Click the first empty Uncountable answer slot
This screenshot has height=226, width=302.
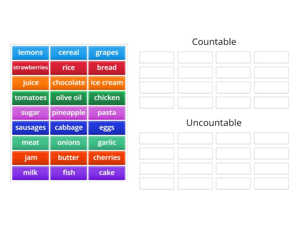point(156,138)
